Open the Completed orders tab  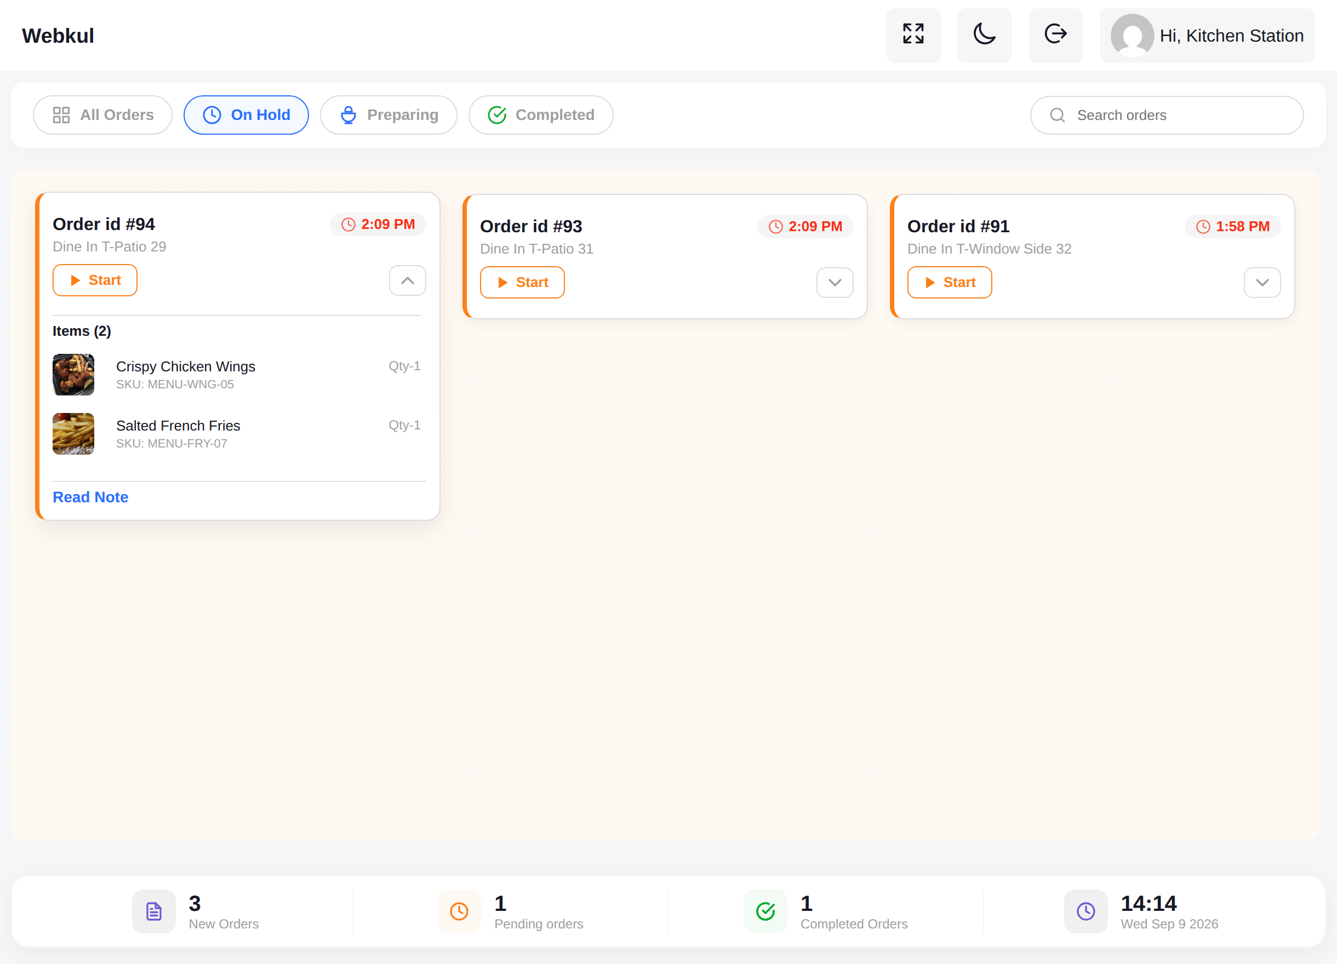click(x=541, y=115)
